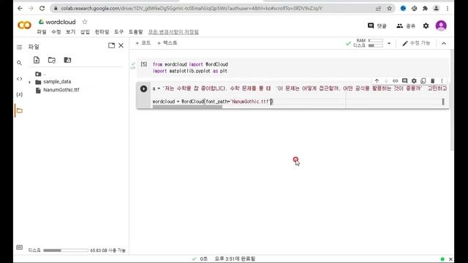The width and height of the screenshot is (468, 263).
Task: Open the 런타임 menu
Action: [102, 31]
